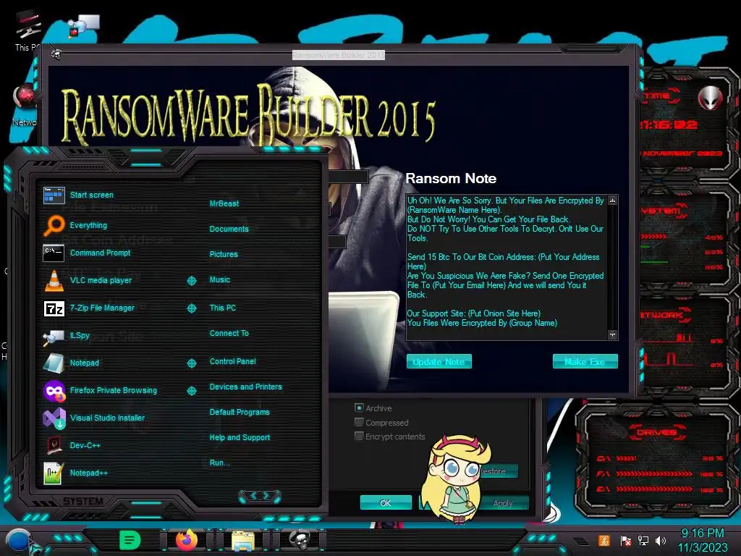Open This PC from Start menu list
Image resolution: width=741 pixels, height=556 pixels.
[223, 308]
